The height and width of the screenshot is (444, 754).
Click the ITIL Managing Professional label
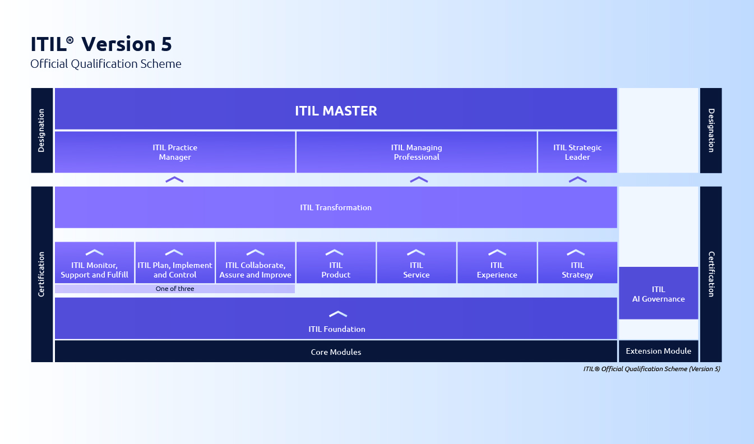point(417,152)
